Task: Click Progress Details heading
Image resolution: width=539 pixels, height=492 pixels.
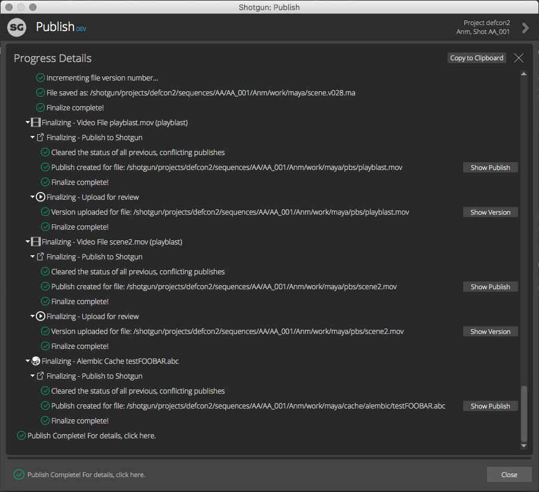Action: pyautogui.click(x=53, y=58)
